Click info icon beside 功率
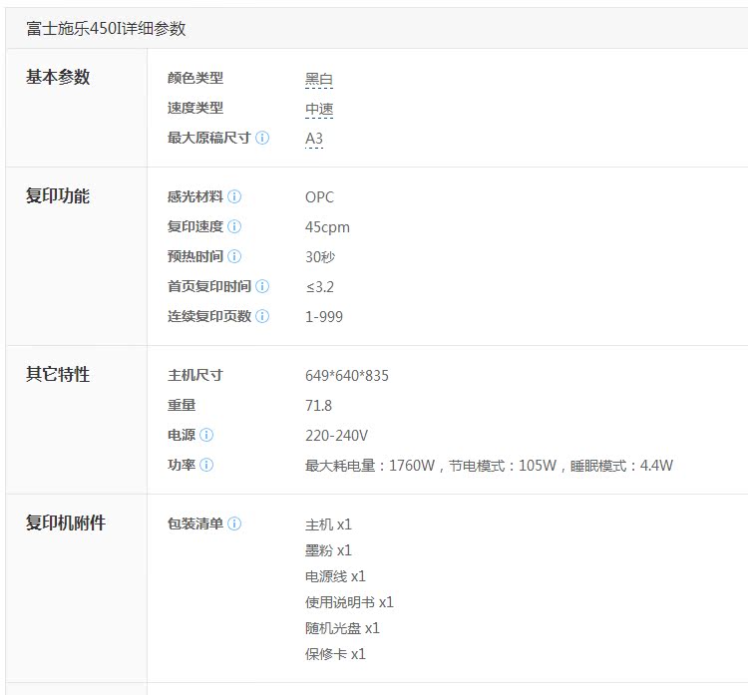 (206, 465)
